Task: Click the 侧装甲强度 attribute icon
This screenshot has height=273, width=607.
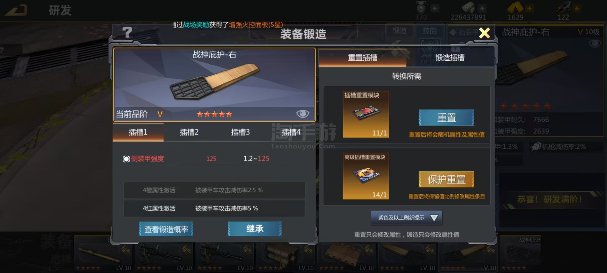Action: 126,159
